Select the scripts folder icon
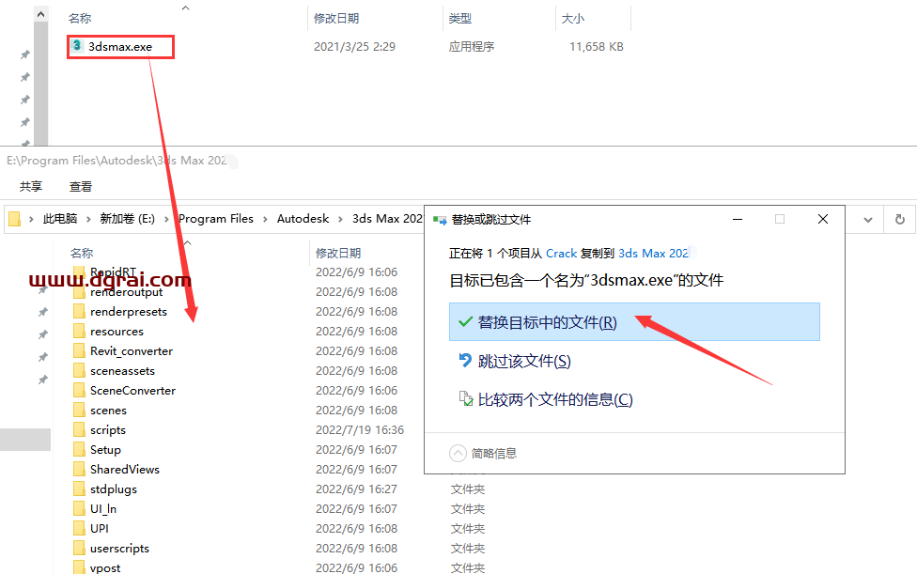This screenshot has width=917, height=574. click(79, 430)
